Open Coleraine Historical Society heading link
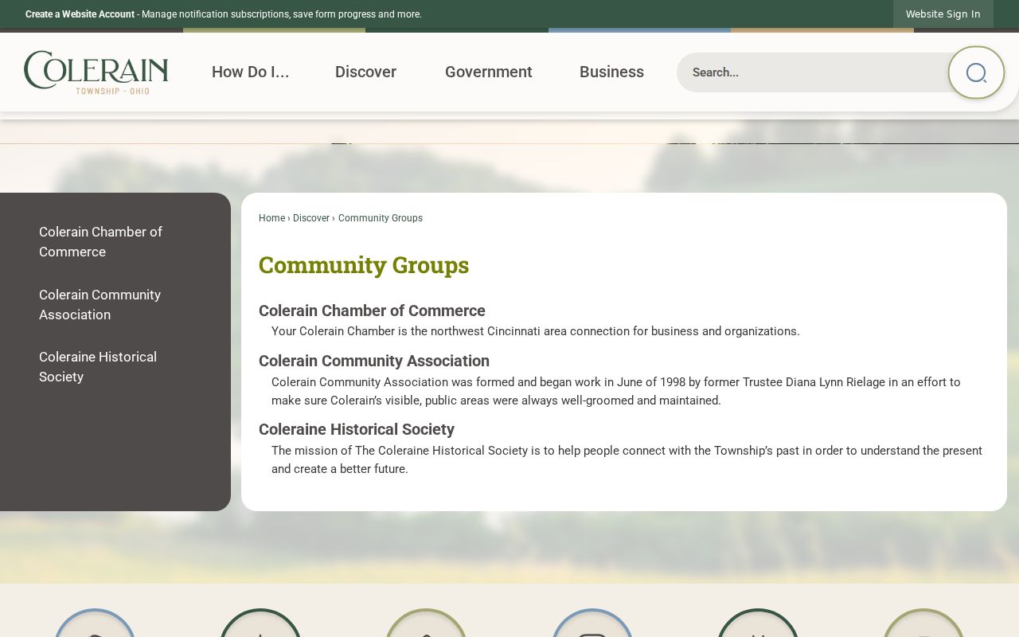 pos(357,429)
